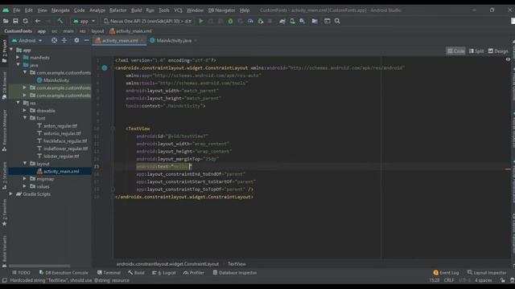Switch editor to Code view
The width and height of the screenshot is (515, 289).
(x=455, y=51)
